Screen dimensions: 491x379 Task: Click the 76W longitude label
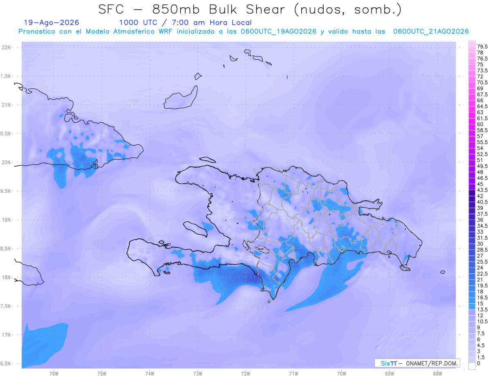point(54,374)
